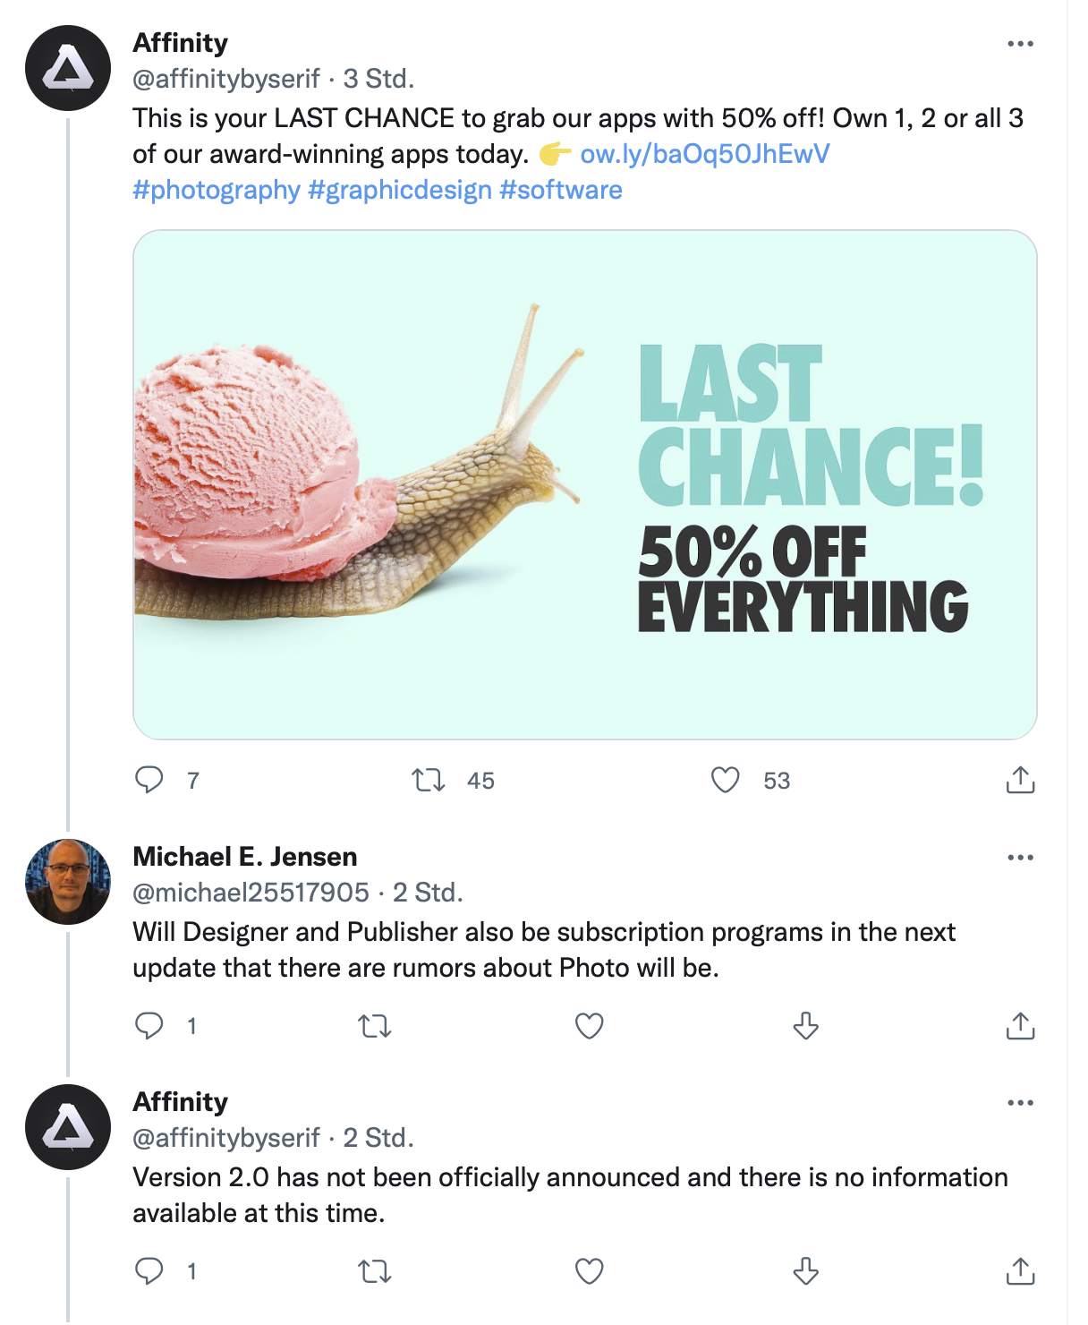The height and width of the screenshot is (1325, 1088).
Task: Reply to Michael E. Jensen's tweet
Action: (x=149, y=1025)
